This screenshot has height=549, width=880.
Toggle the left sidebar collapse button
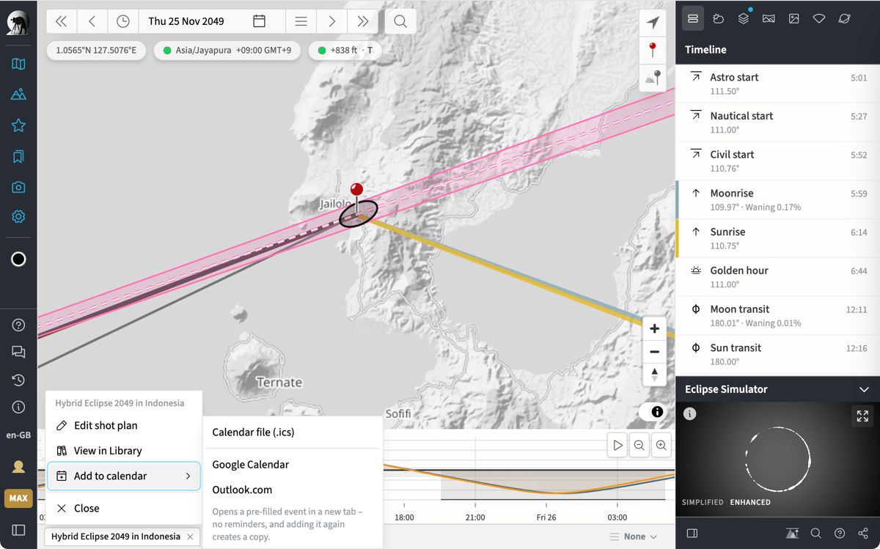coord(18,530)
